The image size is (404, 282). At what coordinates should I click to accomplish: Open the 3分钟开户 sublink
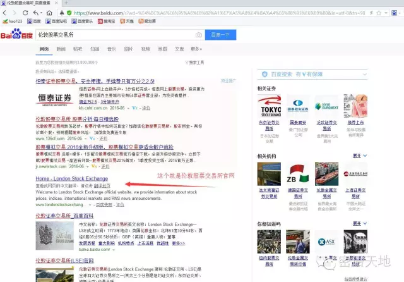point(110,102)
